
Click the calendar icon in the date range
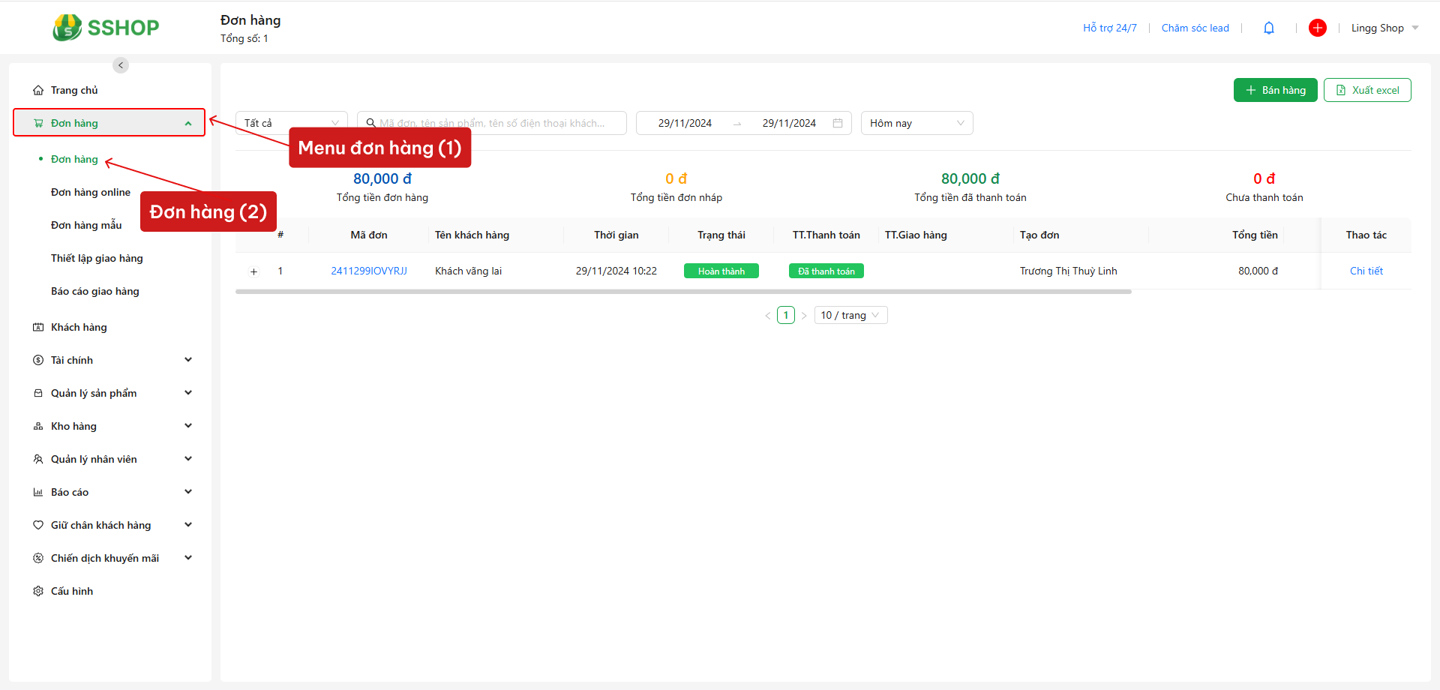838,123
